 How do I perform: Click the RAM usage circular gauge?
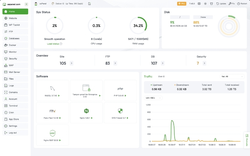(x=138, y=26)
